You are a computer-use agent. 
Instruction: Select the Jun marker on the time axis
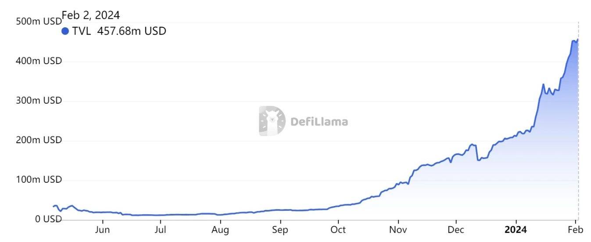tap(102, 230)
